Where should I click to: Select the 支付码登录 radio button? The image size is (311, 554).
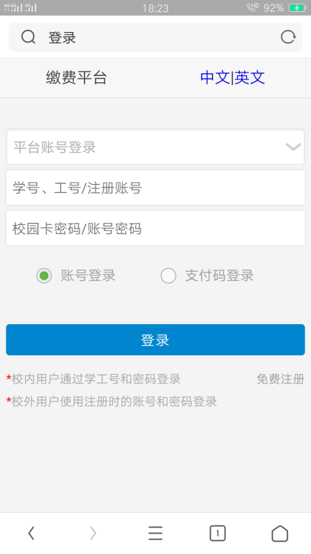click(x=168, y=275)
